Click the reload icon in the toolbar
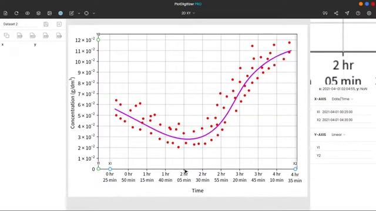 (x=16, y=13)
